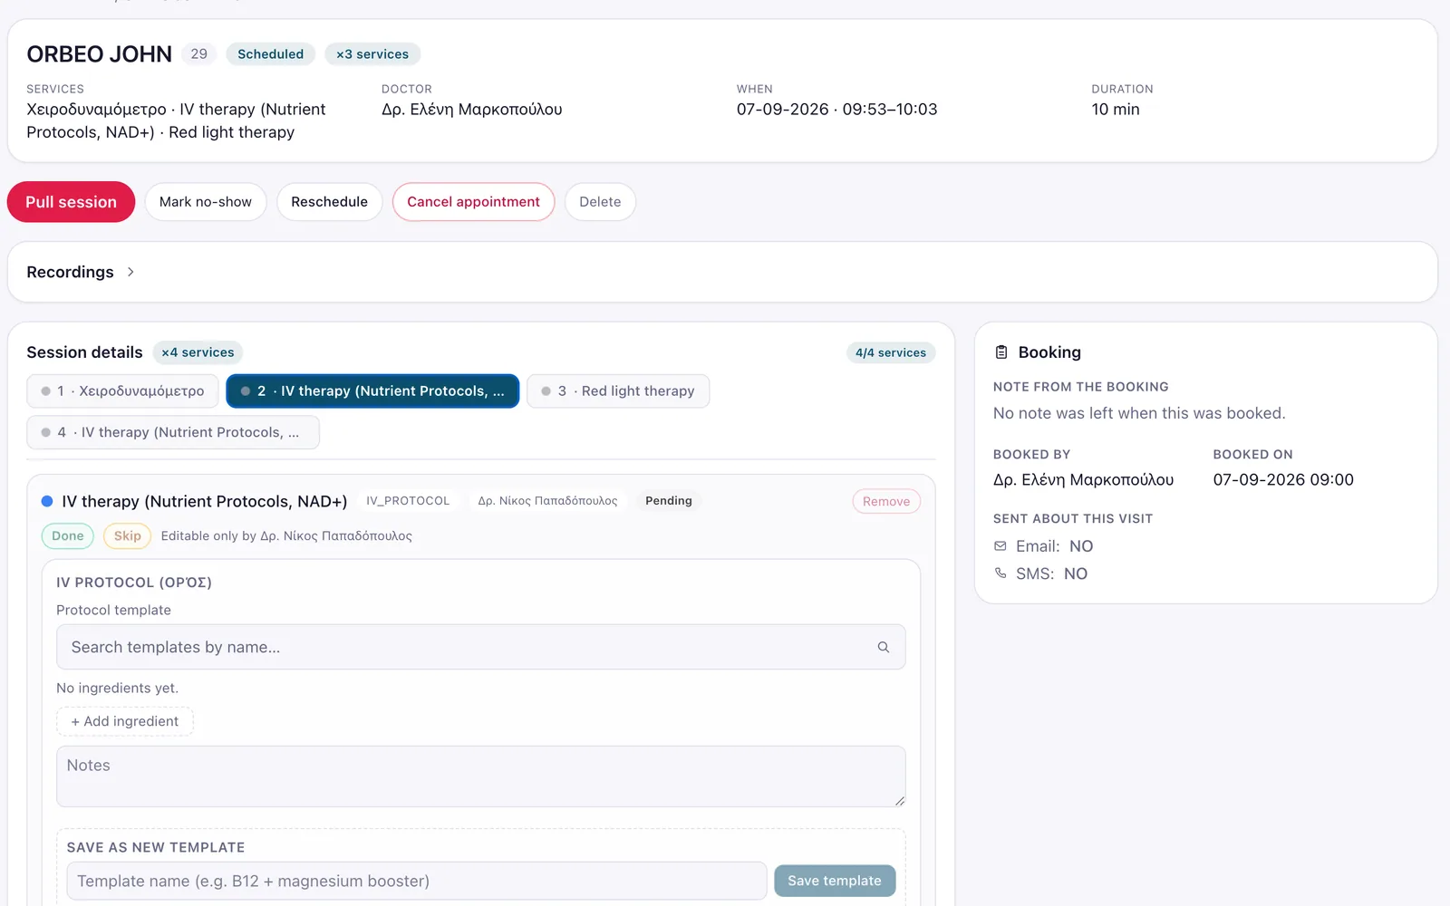Click the Booking clipboard icon
The height and width of the screenshot is (906, 1450).
pos(1001,352)
